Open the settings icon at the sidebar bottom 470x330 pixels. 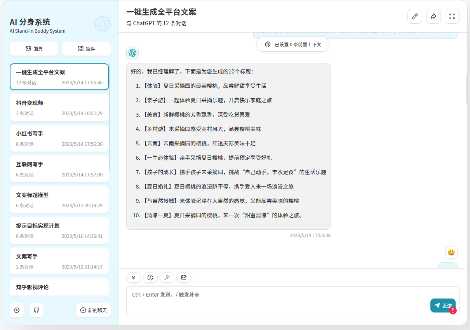17,310
